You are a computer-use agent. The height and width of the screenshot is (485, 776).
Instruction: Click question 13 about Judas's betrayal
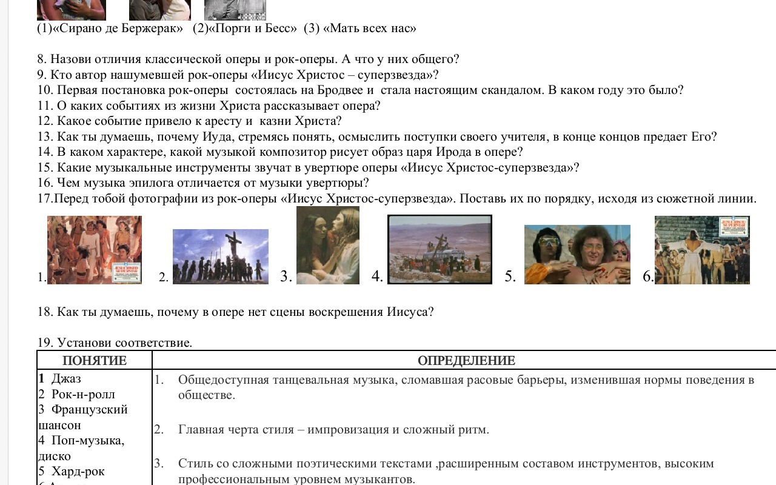377,137
